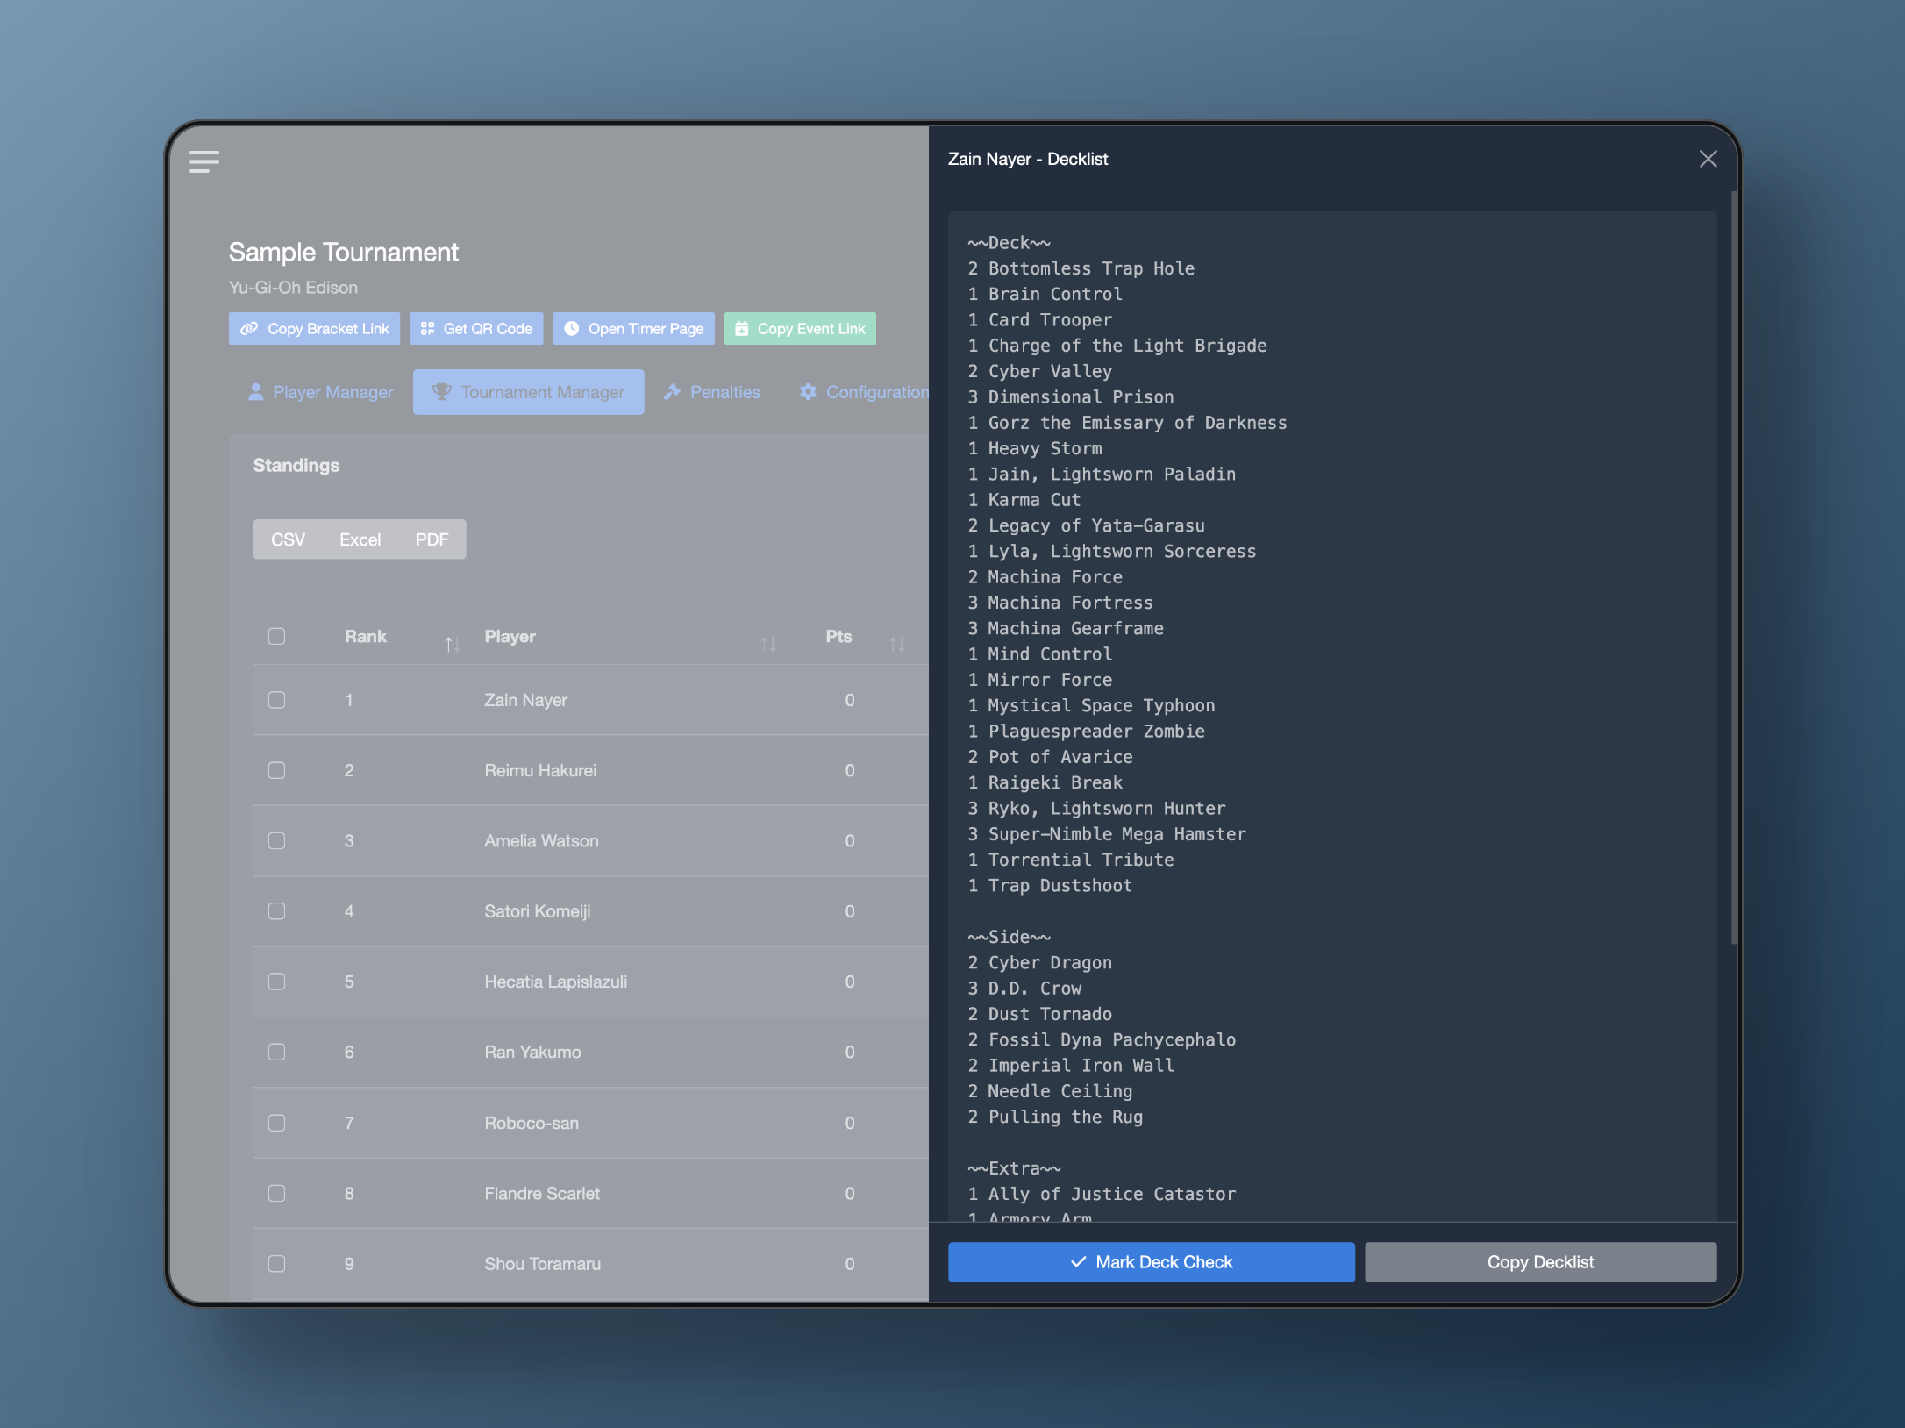Export standings as PDF
Screen dimensions: 1905x1428
click(432, 539)
